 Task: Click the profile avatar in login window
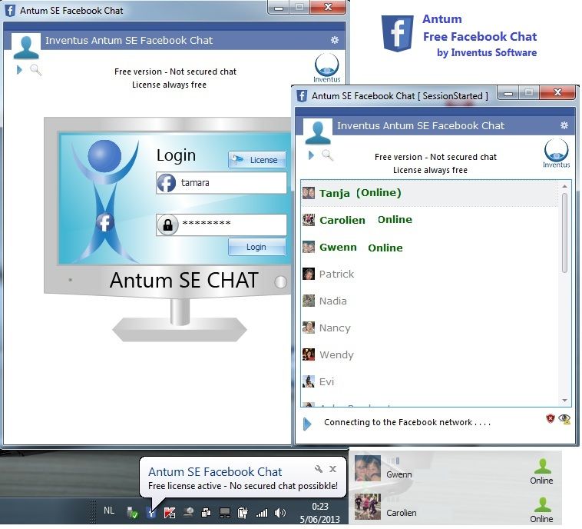point(26,46)
